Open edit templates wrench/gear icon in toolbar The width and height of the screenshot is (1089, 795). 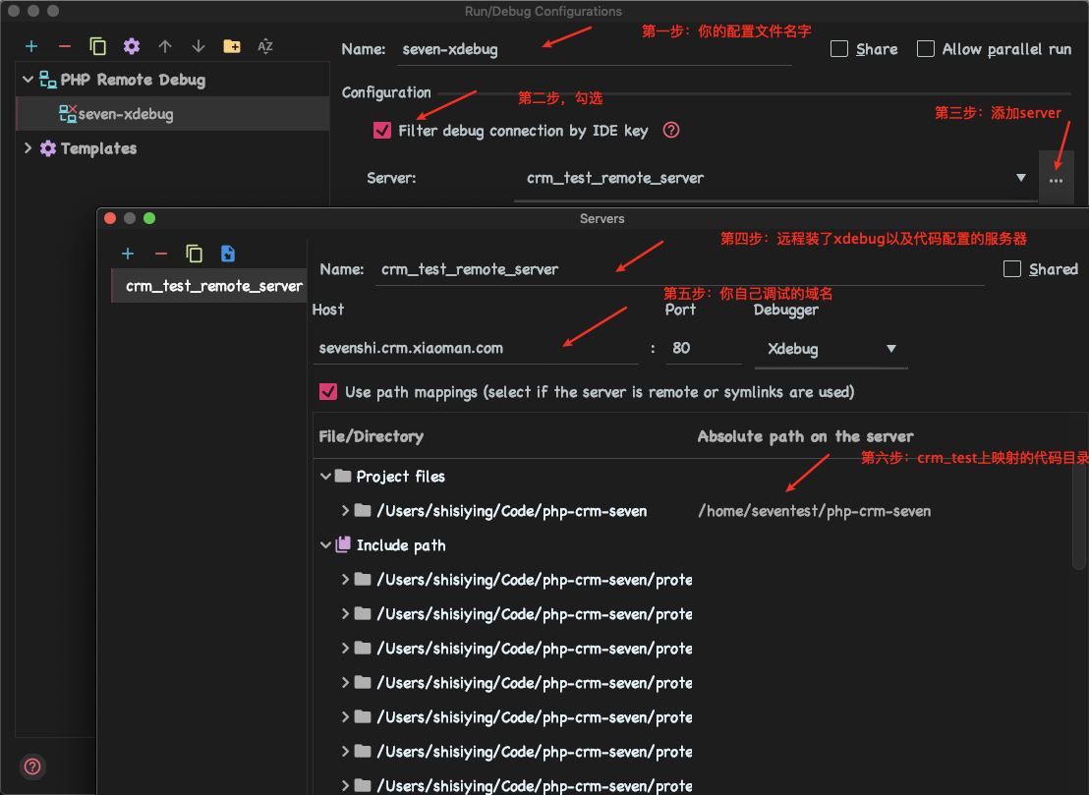[x=132, y=46]
